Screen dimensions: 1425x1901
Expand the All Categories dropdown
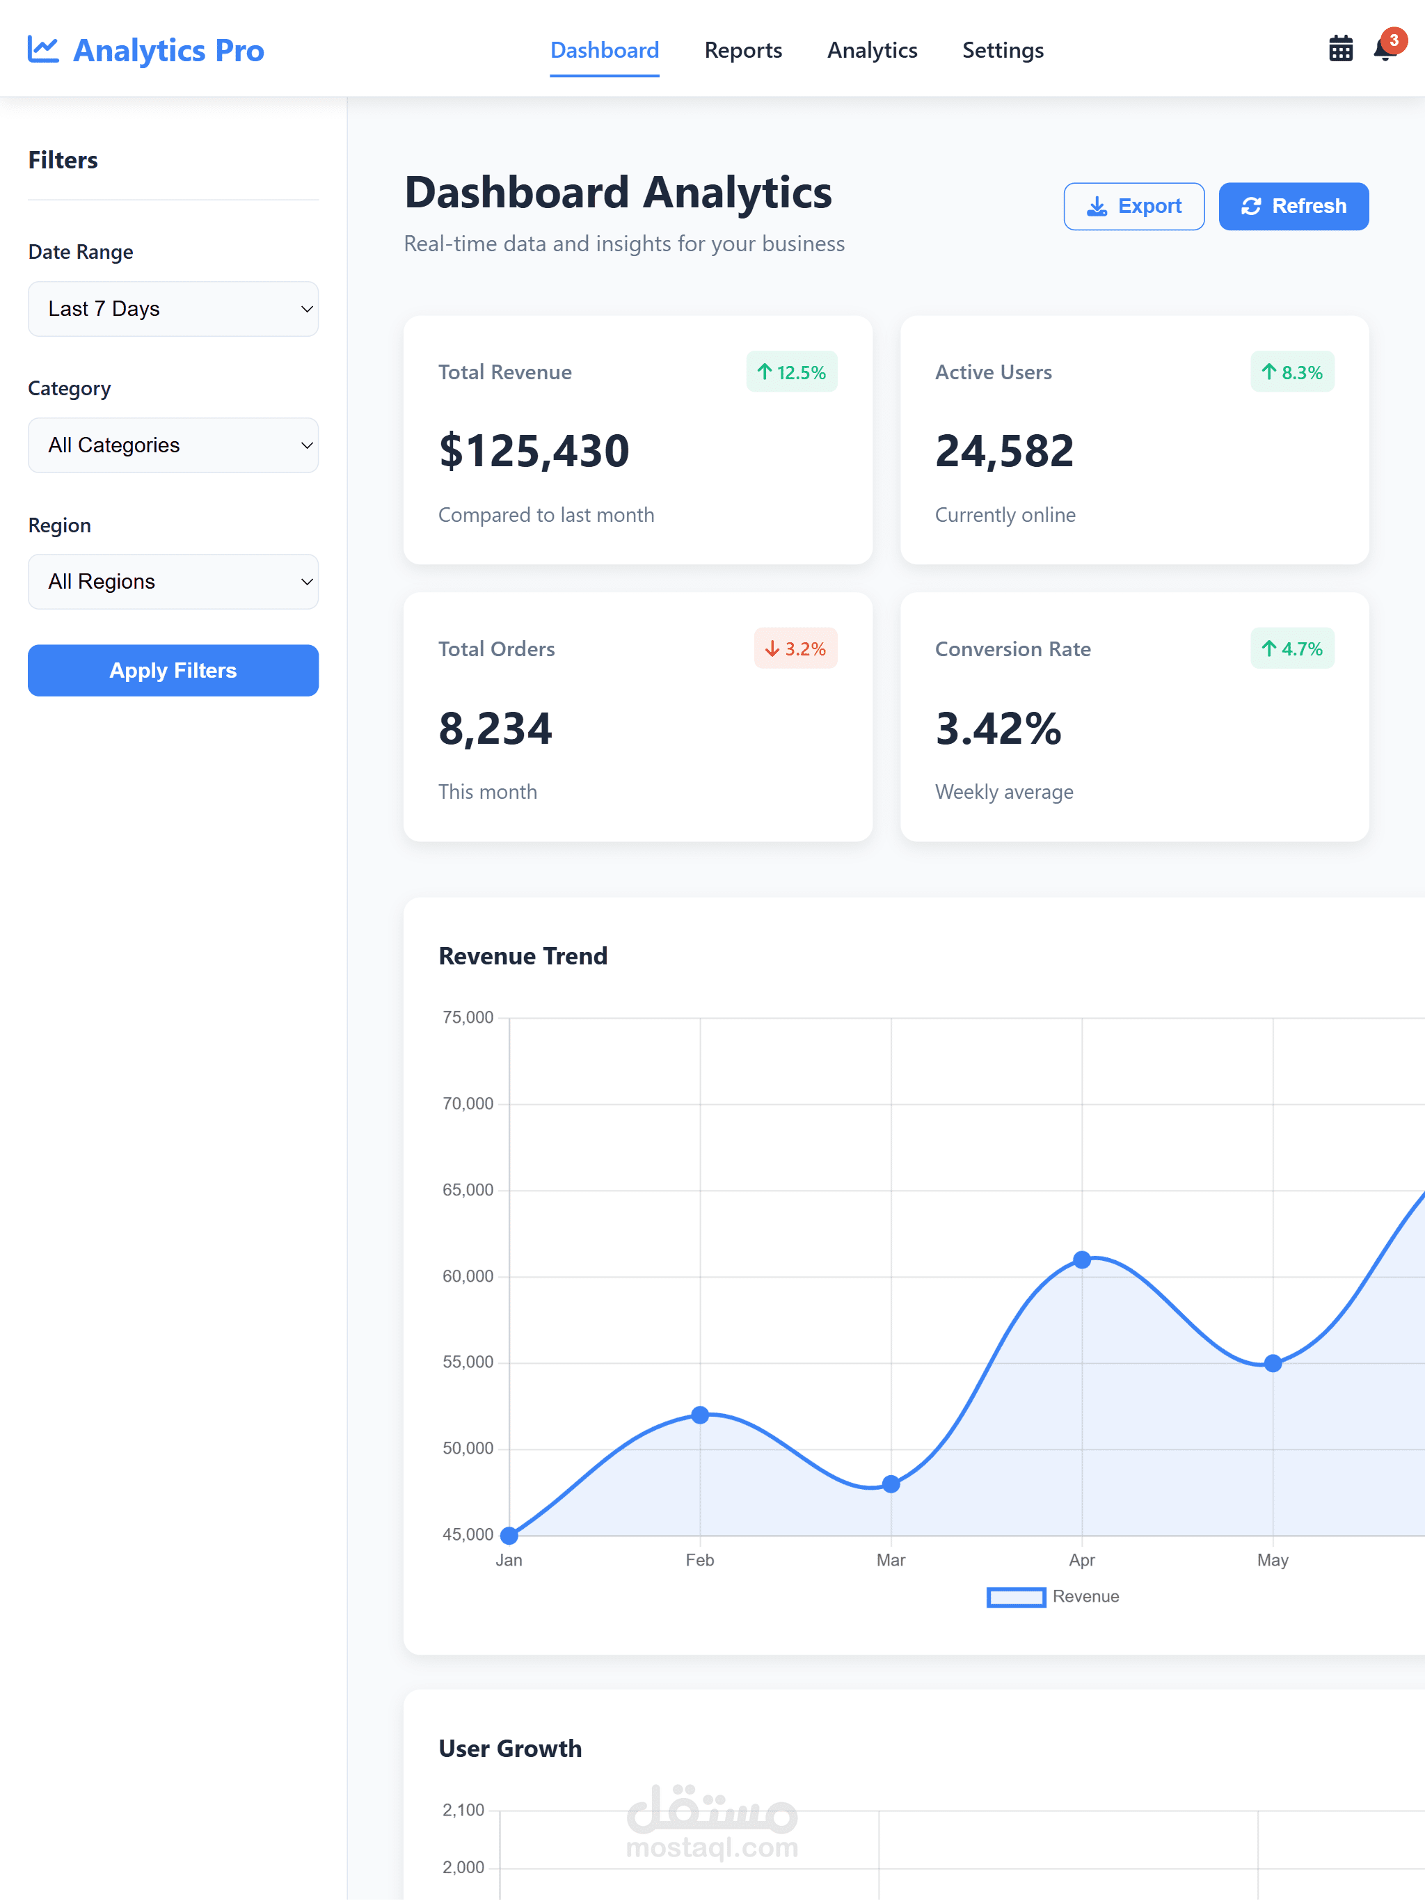pyautogui.click(x=173, y=445)
